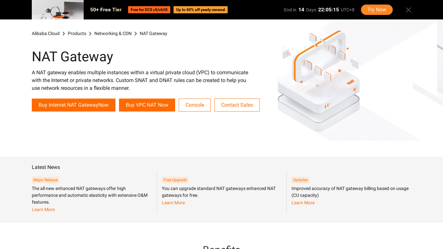Screen dimensions: 443x249
Task: Click the NAT Gateway breadcrumb item
Action: coord(153,33)
